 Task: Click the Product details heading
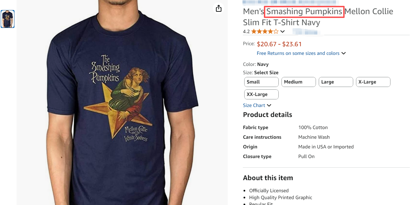pyautogui.click(x=267, y=115)
